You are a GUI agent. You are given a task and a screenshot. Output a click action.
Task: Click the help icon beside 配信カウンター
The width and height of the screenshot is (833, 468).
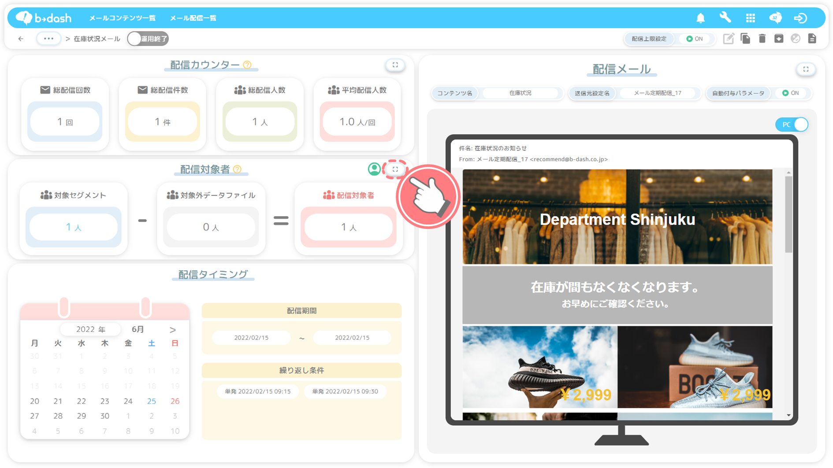point(247,65)
